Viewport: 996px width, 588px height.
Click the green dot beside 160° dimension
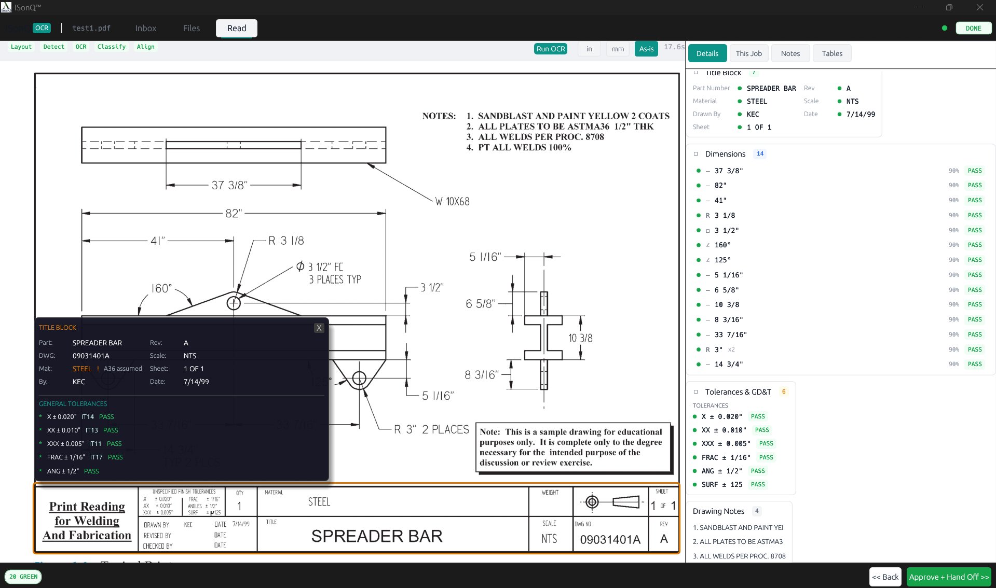pyautogui.click(x=698, y=245)
